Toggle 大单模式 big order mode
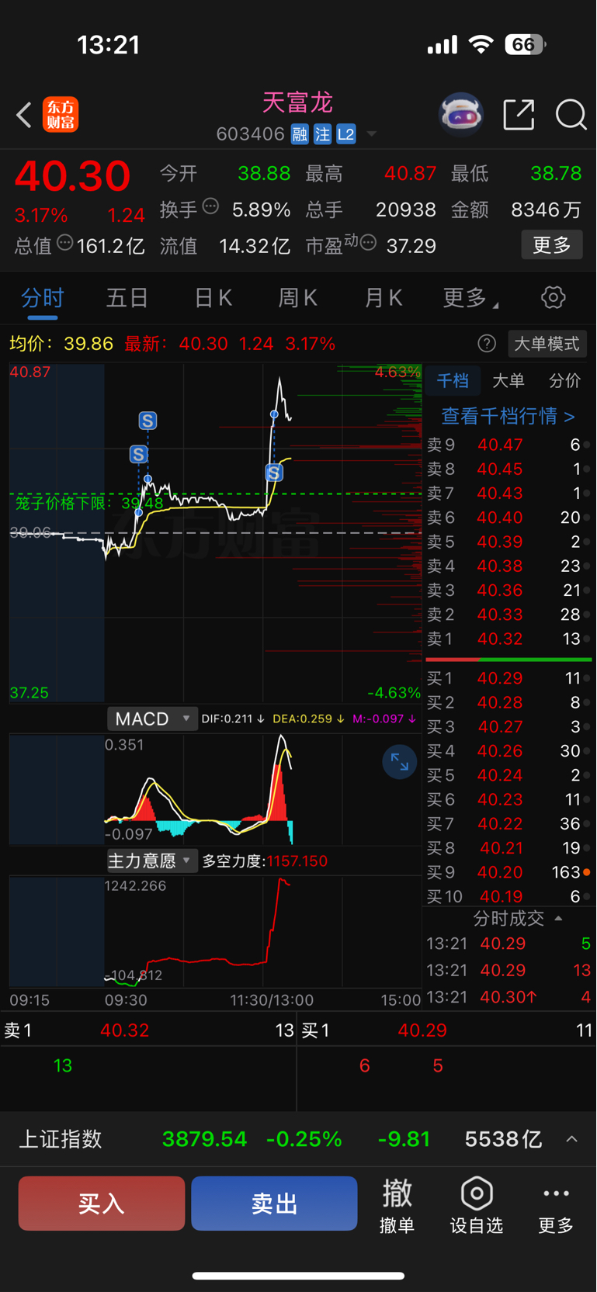The width and height of the screenshot is (597, 1292). tap(547, 344)
